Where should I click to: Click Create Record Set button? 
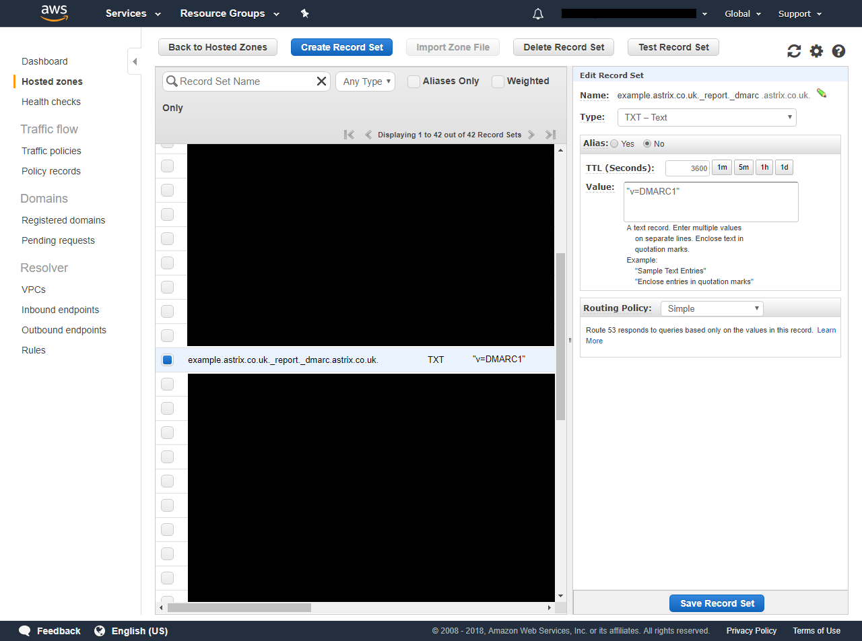point(341,47)
